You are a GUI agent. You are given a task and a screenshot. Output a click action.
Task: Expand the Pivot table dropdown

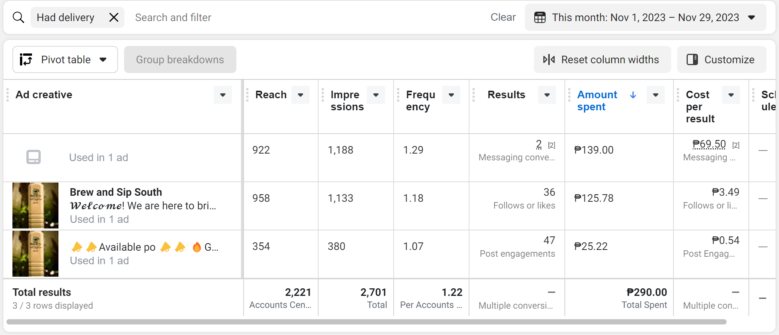click(103, 59)
